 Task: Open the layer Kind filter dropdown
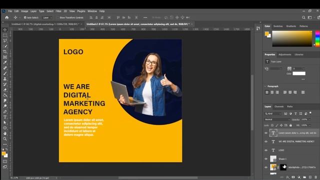(x=273, y=113)
